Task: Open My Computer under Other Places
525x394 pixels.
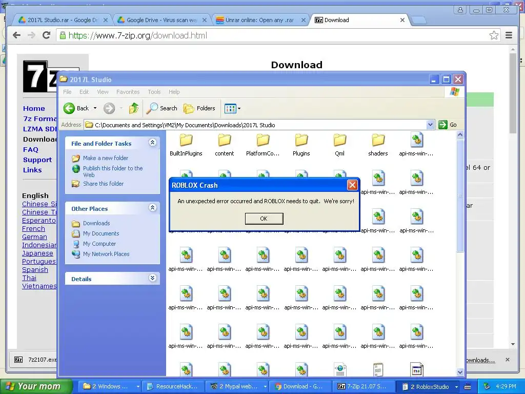Action: pos(99,244)
